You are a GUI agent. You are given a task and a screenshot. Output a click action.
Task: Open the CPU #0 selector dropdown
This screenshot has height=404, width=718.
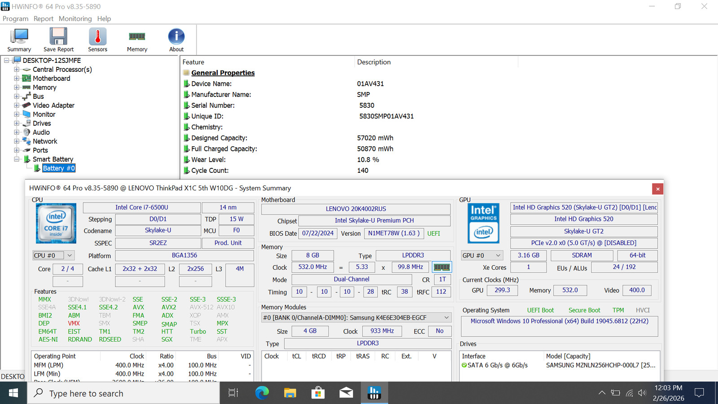pos(53,255)
